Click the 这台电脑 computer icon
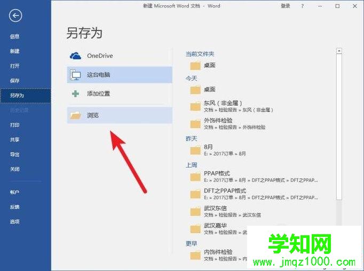The width and height of the screenshot is (364, 271). coord(75,75)
